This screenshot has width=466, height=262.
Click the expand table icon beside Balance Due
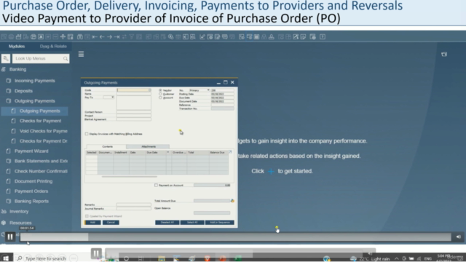(230, 152)
